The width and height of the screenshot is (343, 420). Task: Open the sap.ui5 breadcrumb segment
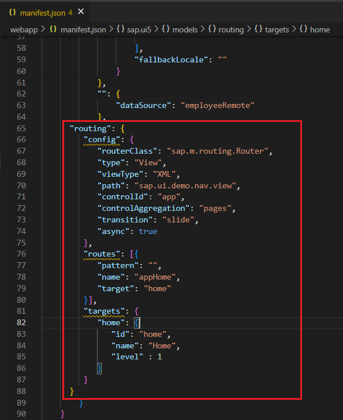[x=139, y=29]
